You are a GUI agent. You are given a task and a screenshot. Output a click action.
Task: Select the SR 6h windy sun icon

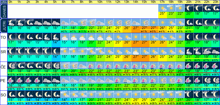click(x=65, y=51)
